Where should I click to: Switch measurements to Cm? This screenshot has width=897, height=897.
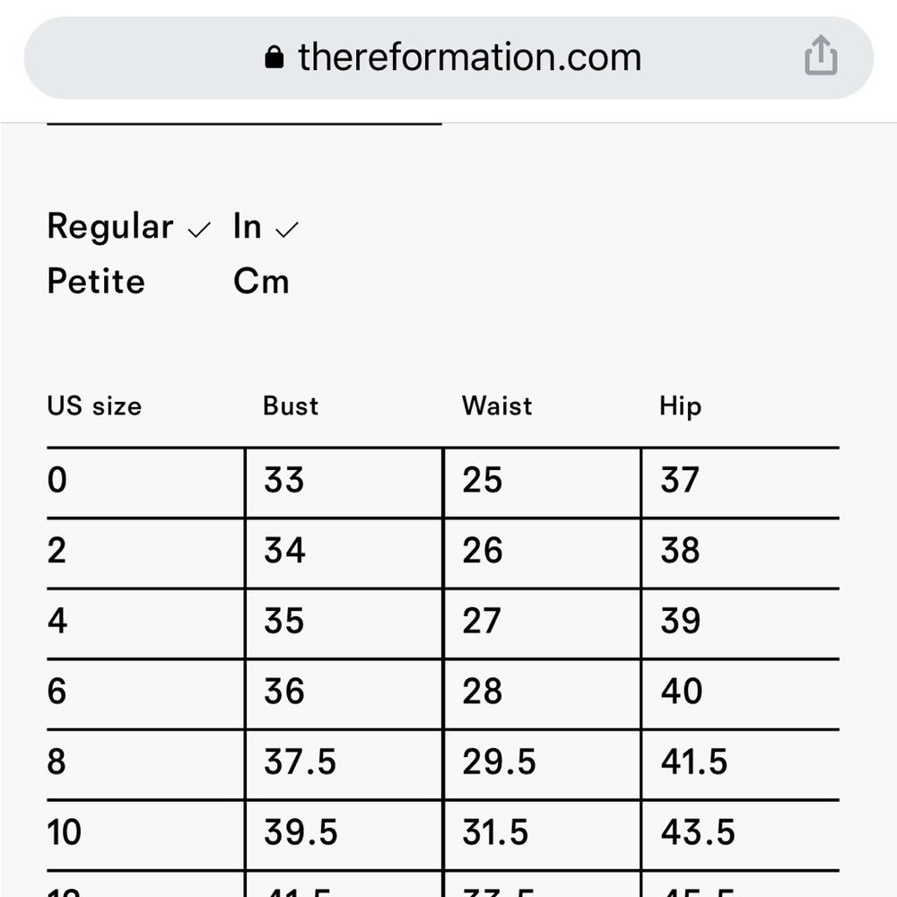(x=261, y=281)
